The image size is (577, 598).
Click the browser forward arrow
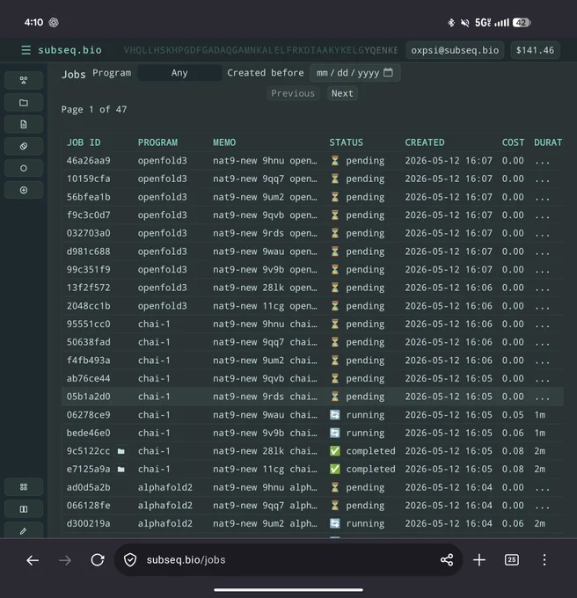coord(65,560)
